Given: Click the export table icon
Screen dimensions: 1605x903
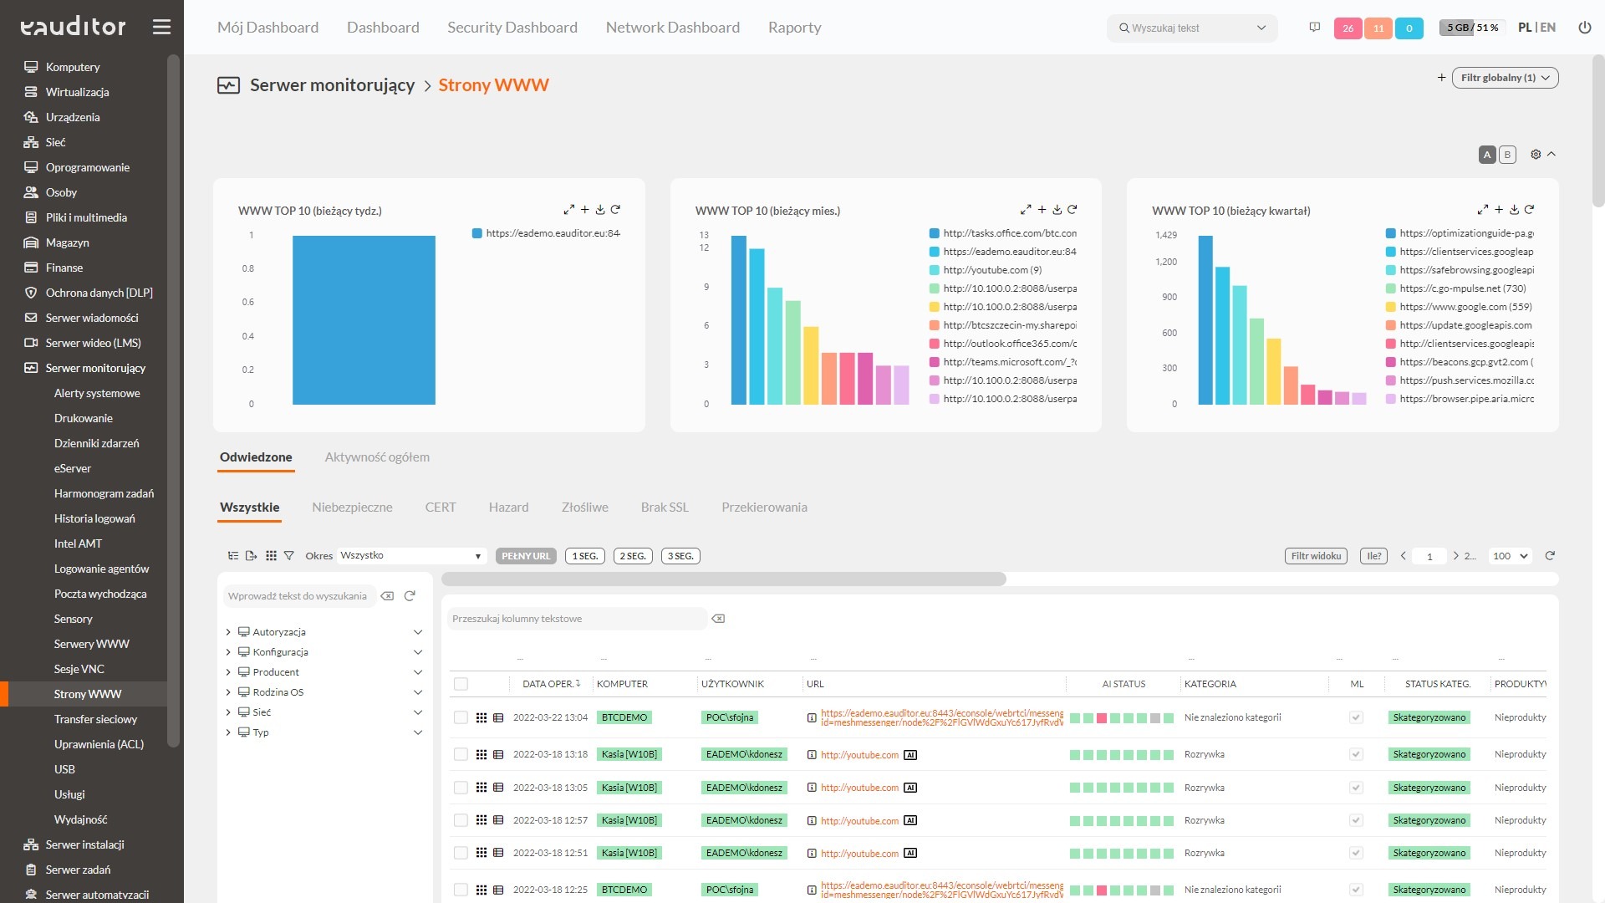Looking at the screenshot, I should (251, 556).
